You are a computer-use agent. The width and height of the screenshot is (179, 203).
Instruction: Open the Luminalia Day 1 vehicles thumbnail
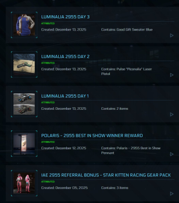click(x=24, y=104)
